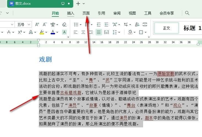Click the sort A-to-Z icon
This screenshot has width=202, height=137.
coord(137,24)
